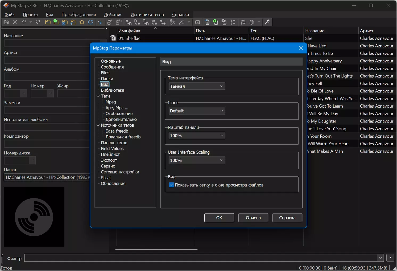Screen dimensions: 397x271
Task: Click the filter apply arrow button
Action: [x=390, y=258]
